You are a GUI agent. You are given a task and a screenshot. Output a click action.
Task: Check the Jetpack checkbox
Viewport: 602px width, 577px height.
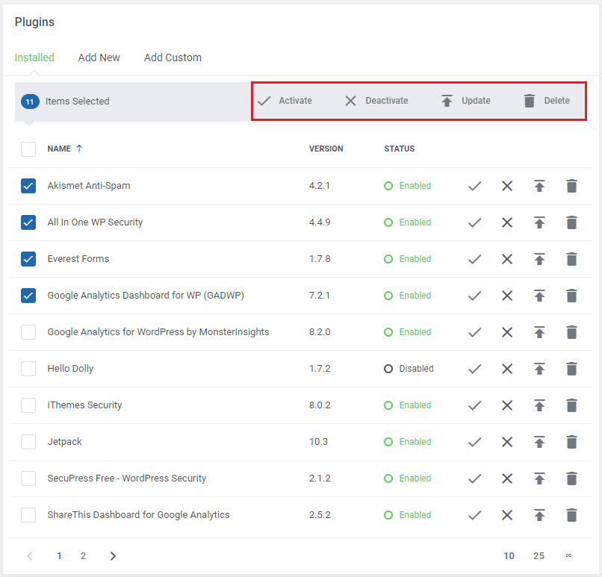coord(28,442)
